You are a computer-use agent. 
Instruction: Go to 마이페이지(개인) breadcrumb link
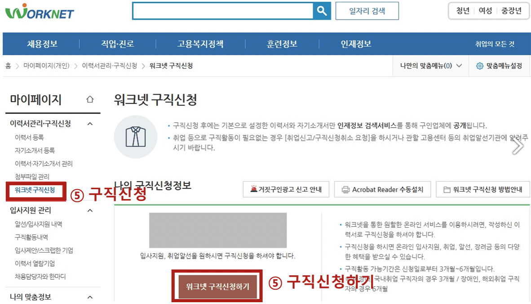46,66
